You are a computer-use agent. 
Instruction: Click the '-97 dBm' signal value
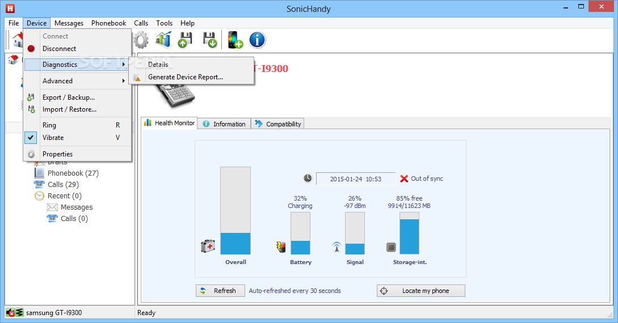coord(355,206)
